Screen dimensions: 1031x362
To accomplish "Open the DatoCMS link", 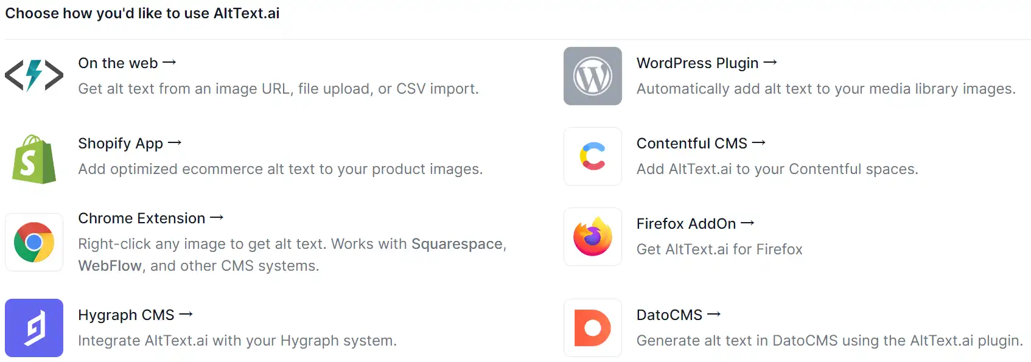I will point(679,315).
